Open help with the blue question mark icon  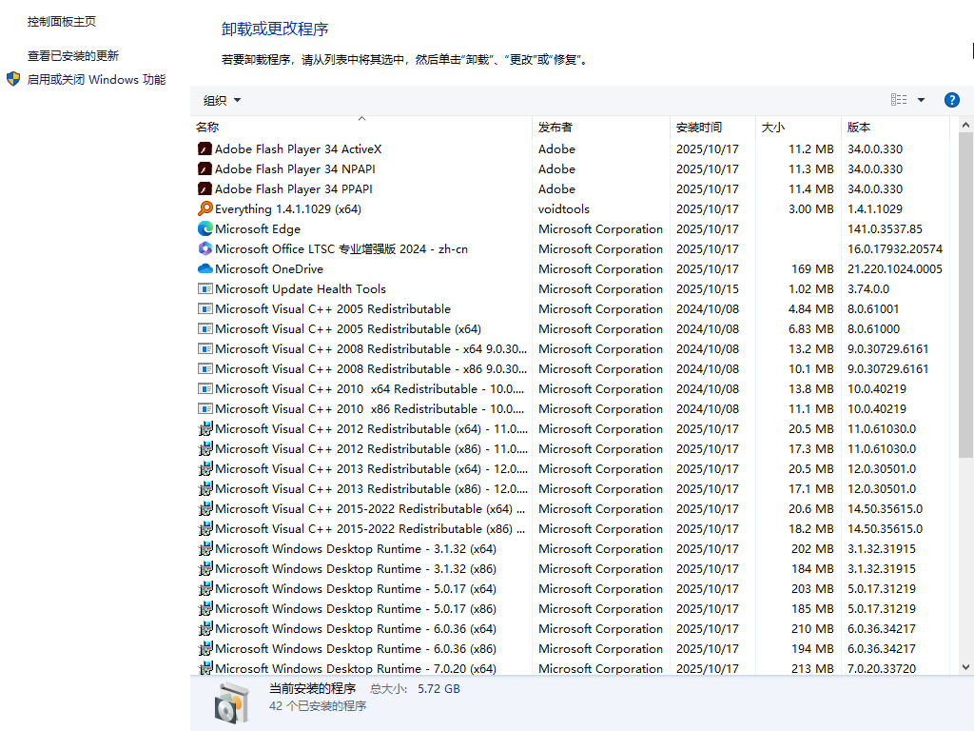click(951, 100)
